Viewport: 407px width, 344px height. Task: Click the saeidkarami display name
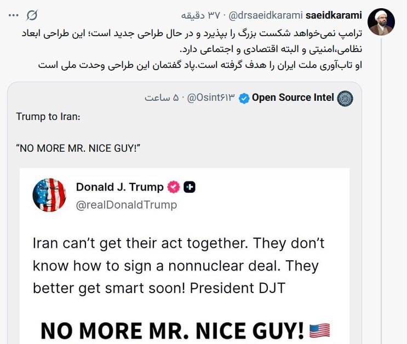click(x=333, y=13)
